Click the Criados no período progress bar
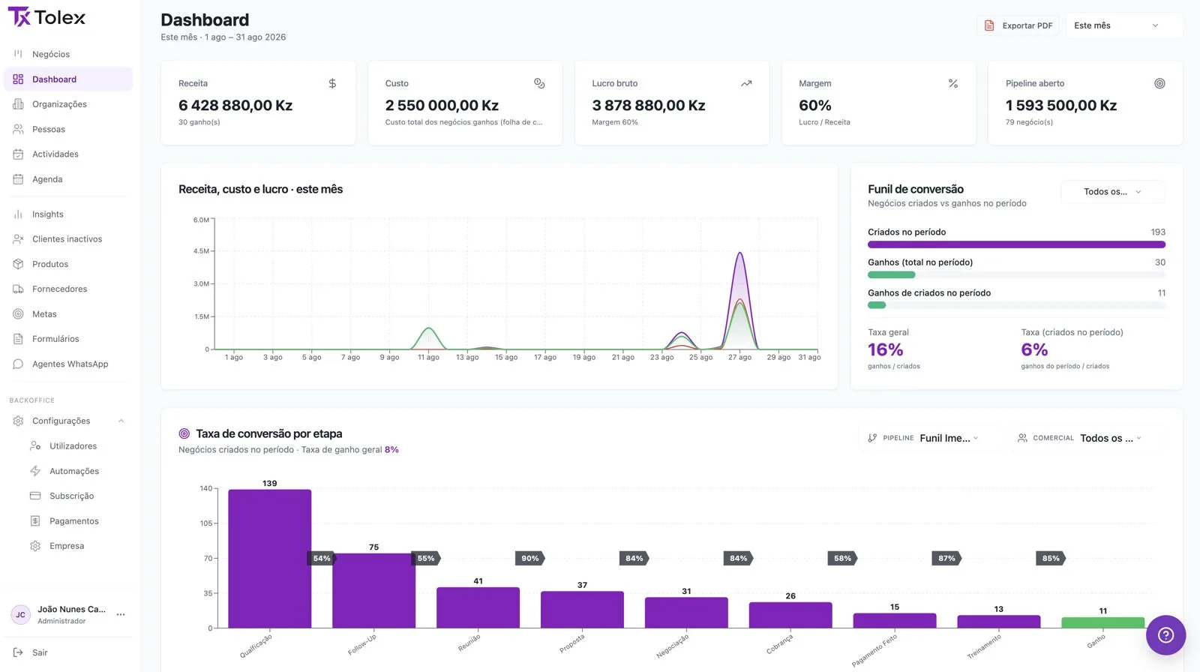 (x=1016, y=244)
